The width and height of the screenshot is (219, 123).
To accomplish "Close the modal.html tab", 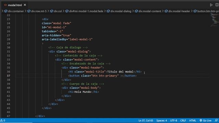I will tap(25, 5).
